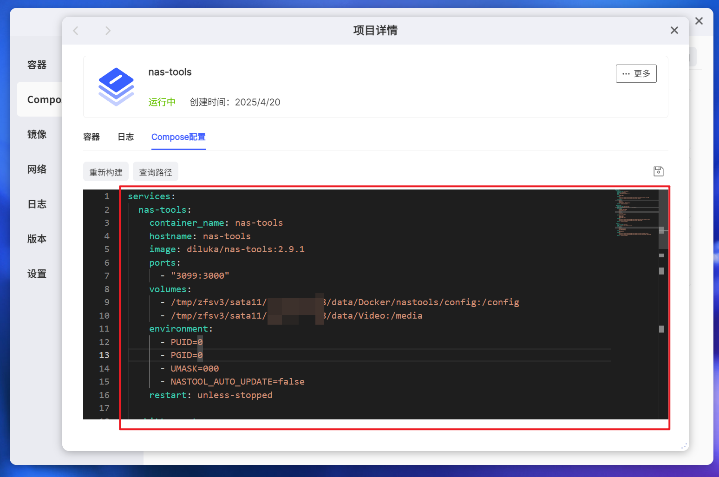Click the UMASK=000 line

190,368
